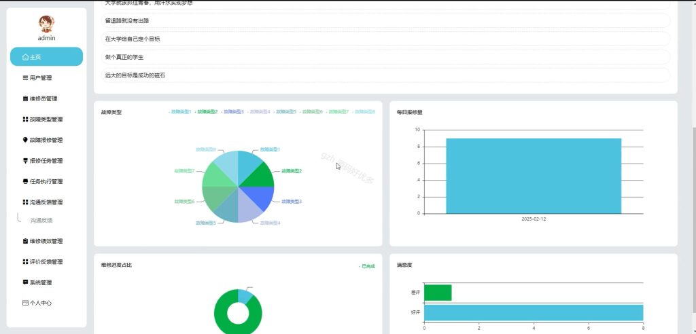Toggle 故障类型5 in the pie legend
696x334 pixels.
[x=285, y=112]
